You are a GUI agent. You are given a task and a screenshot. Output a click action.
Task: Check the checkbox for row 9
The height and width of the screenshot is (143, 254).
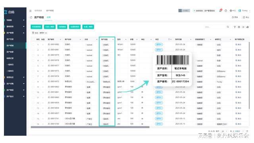coord(33,87)
